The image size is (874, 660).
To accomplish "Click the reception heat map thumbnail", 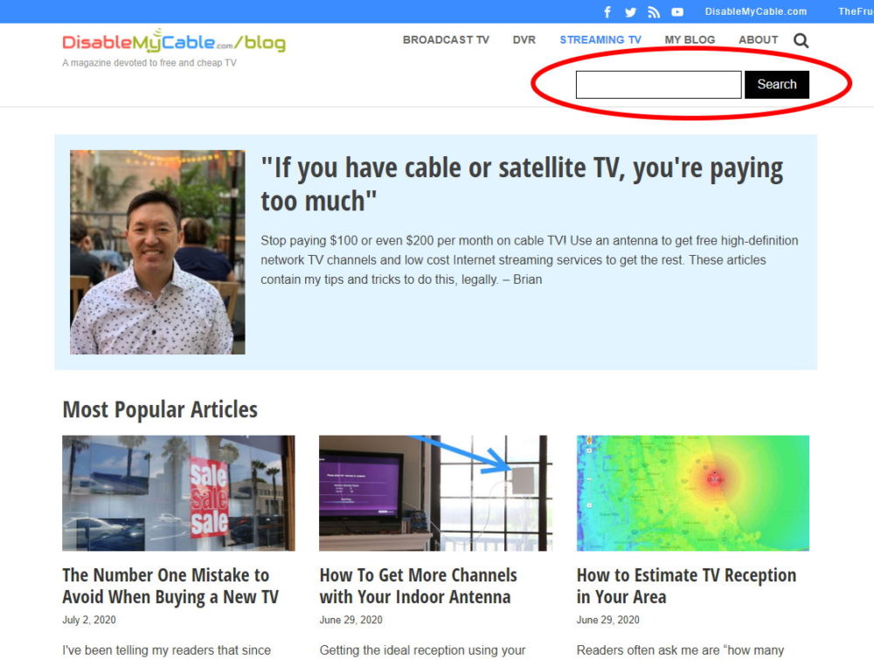I will click(x=692, y=492).
